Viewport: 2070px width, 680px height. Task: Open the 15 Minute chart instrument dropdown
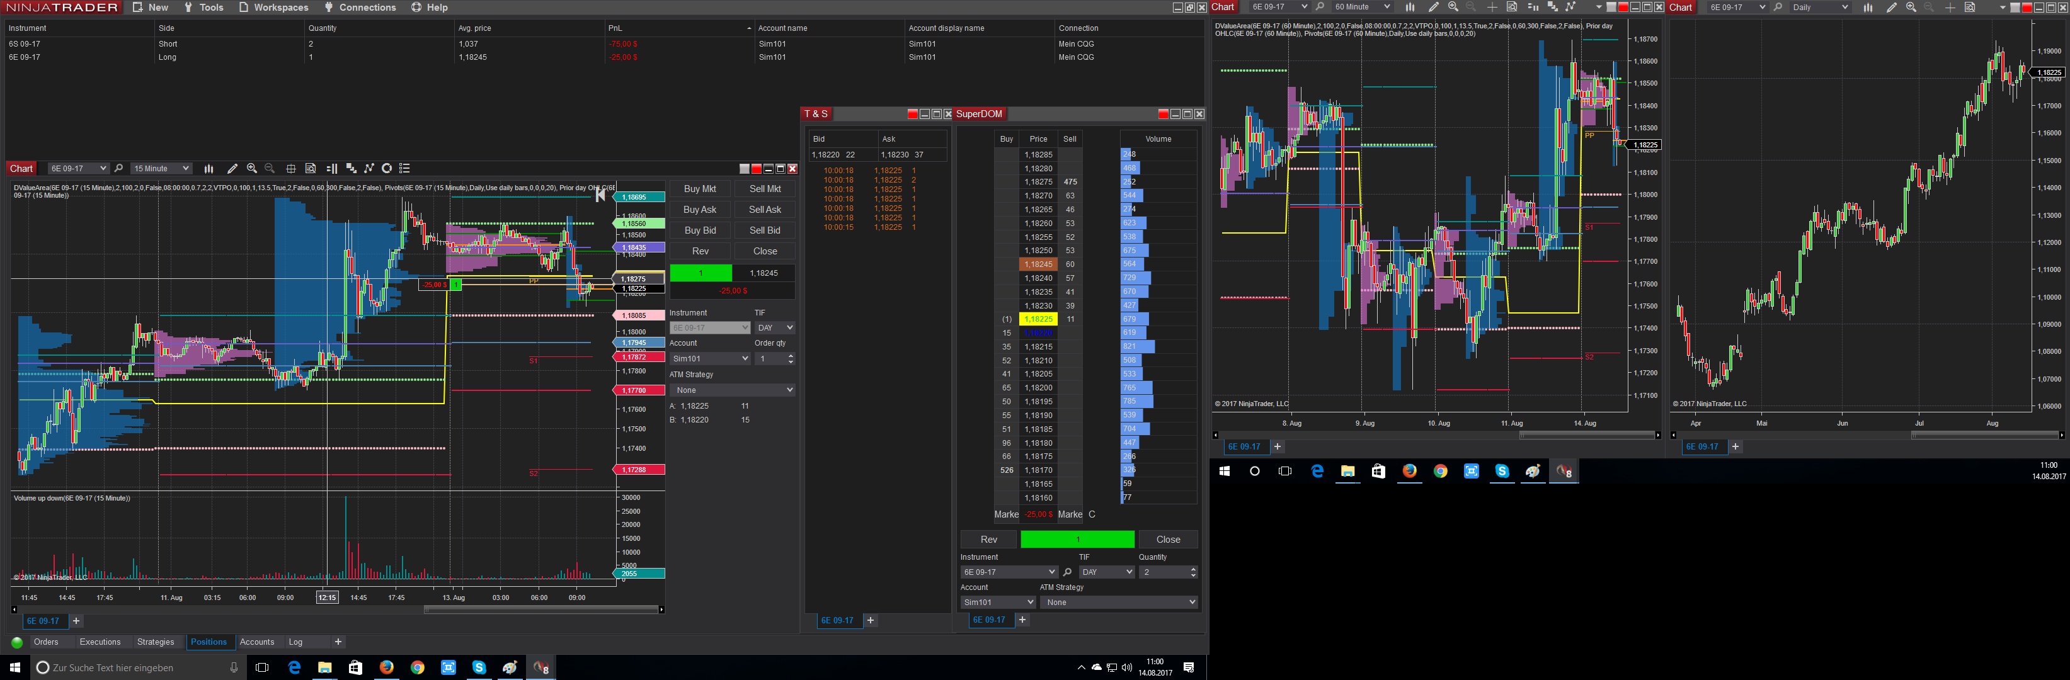point(78,169)
